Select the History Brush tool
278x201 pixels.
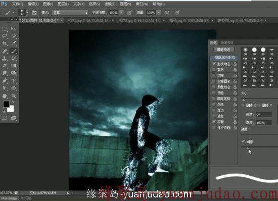point(14,58)
